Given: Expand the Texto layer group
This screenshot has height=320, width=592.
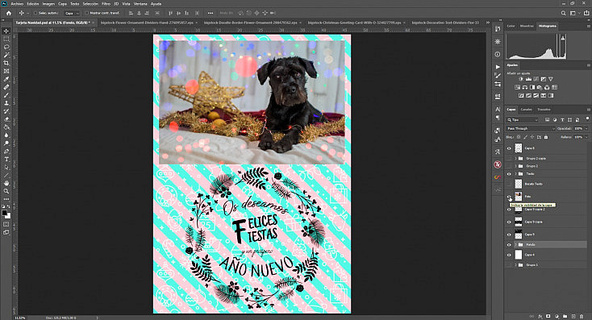Looking at the screenshot, I should click(515, 174).
